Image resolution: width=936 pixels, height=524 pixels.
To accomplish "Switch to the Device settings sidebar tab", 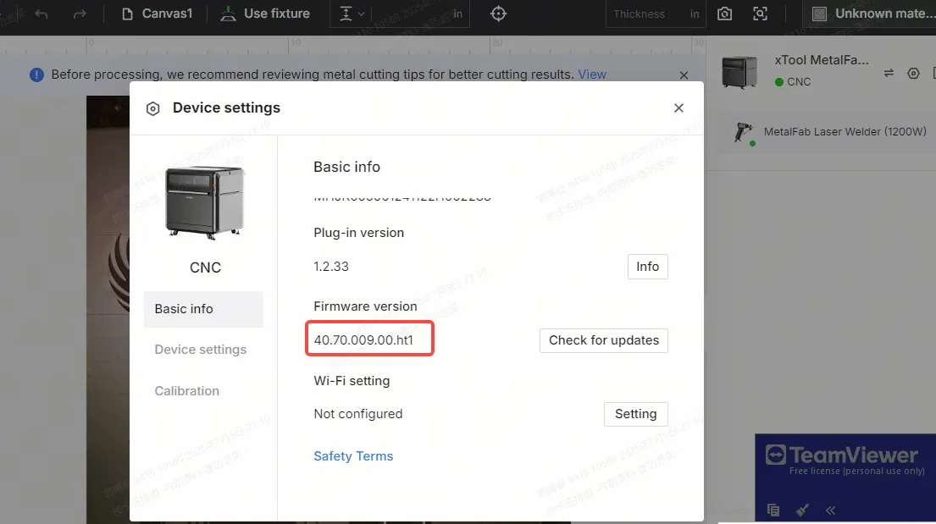I will 201,350.
